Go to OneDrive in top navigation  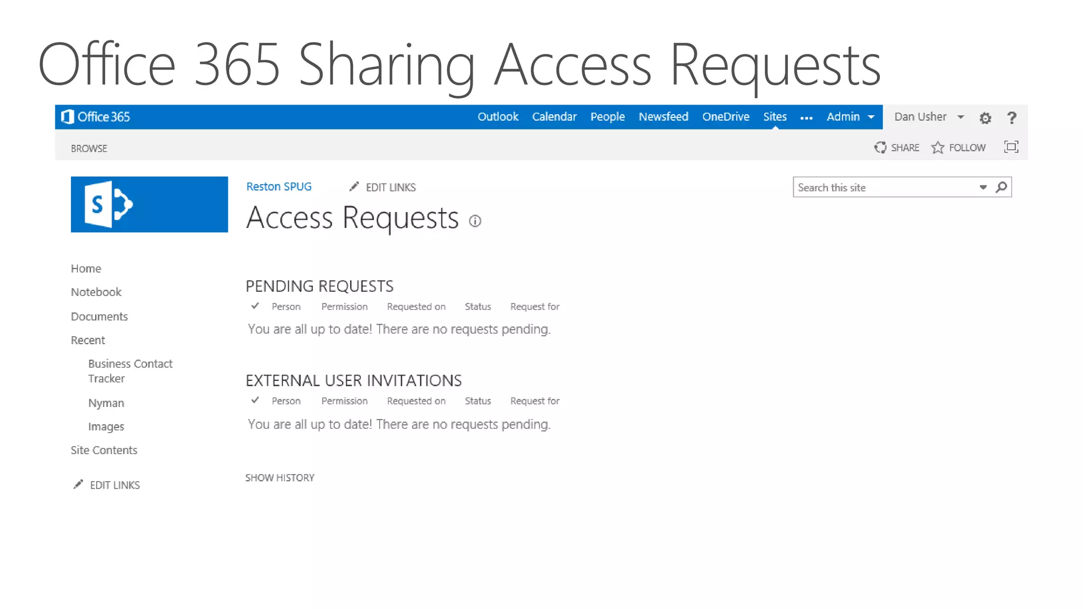point(725,117)
